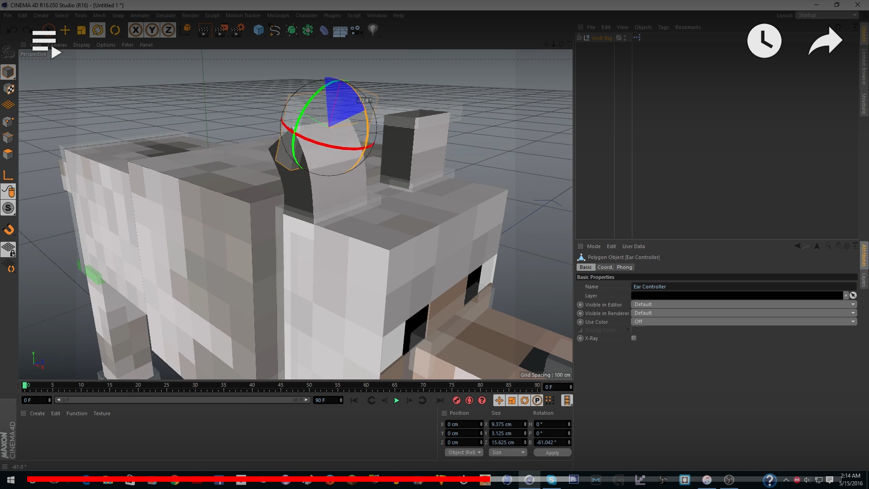Toggle X axis lock

pyautogui.click(x=135, y=30)
